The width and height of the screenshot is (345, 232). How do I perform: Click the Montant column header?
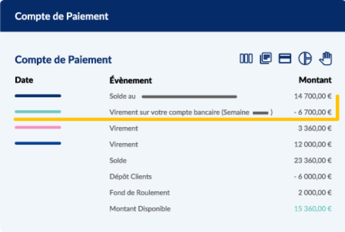(315, 80)
